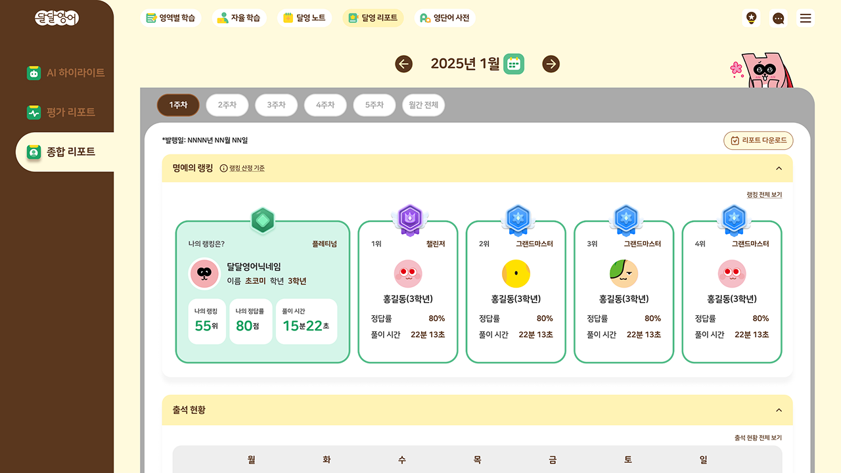Go to next month with right arrow
841x473 pixels.
click(x=551, y=64)
